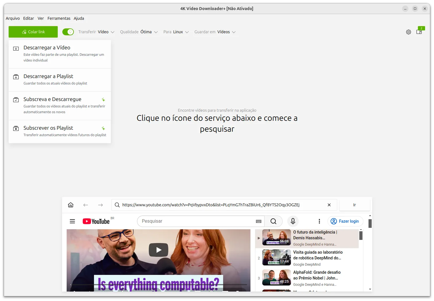Go back with the browser left arrow
Viewport: 434px width, 301px height.
[x=86, y=205]
